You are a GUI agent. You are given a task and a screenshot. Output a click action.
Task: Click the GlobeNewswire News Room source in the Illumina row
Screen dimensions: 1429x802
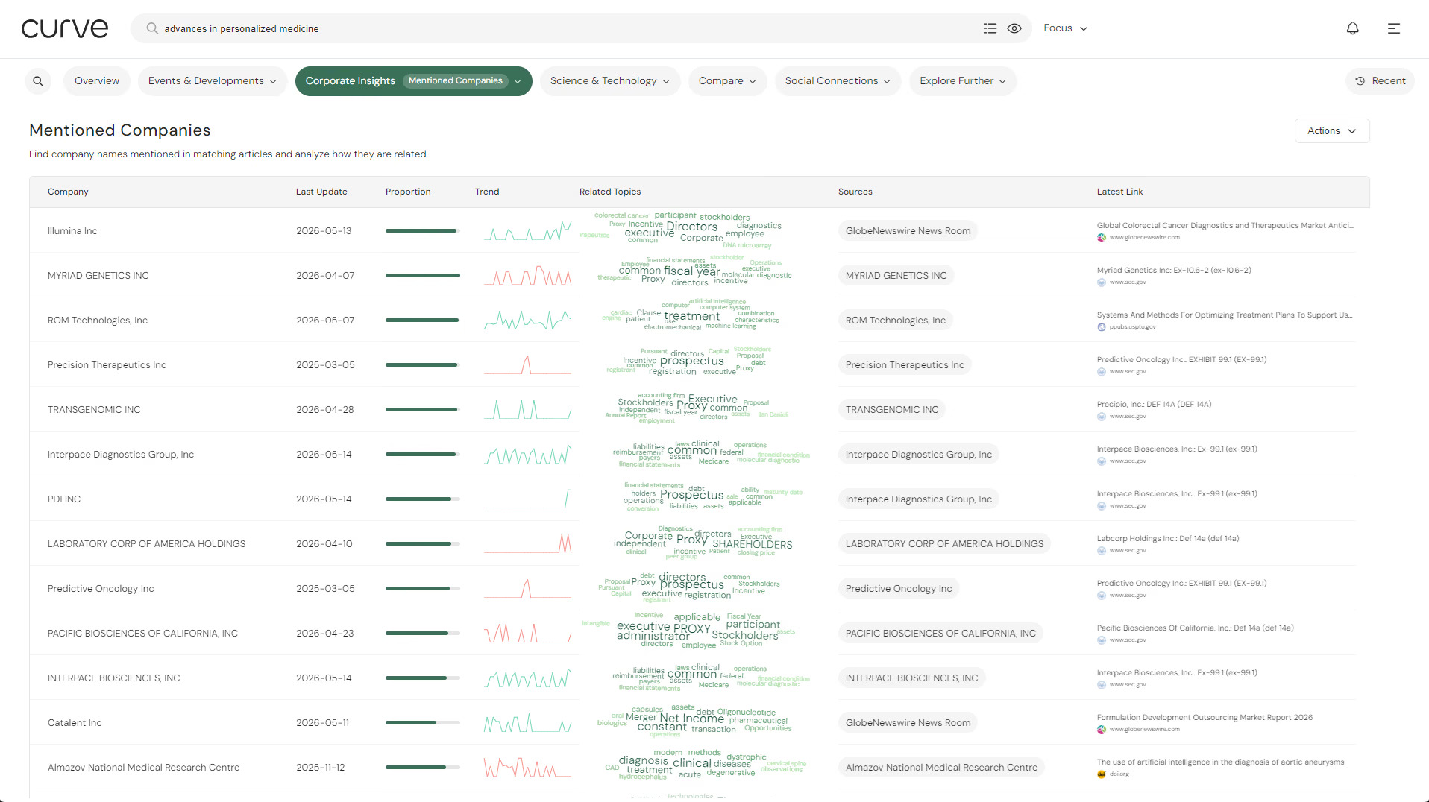[x=908, y=231]
